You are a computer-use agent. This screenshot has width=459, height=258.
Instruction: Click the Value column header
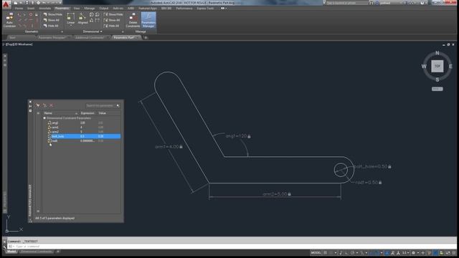[108, 113]
